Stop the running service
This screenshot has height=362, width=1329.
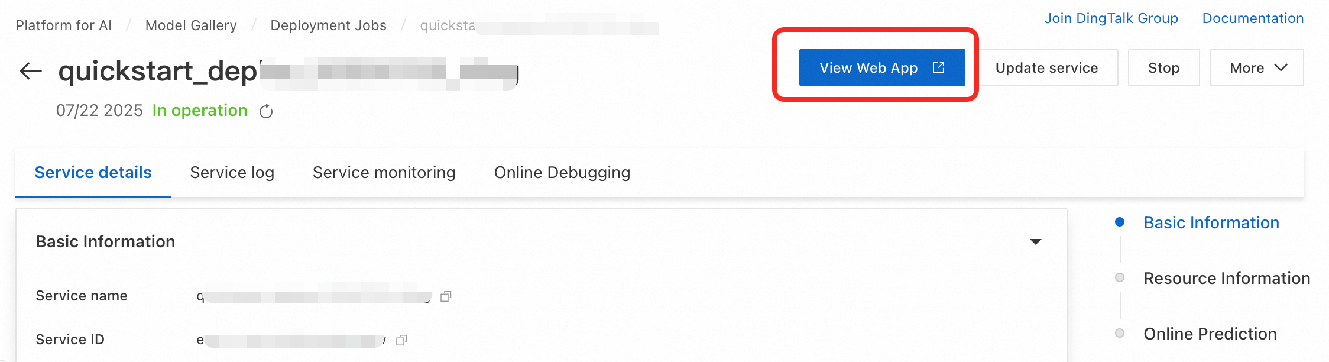(x=1163, y=67)
